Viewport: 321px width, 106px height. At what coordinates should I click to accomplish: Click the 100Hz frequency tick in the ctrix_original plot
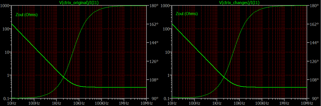coord(34,103)
